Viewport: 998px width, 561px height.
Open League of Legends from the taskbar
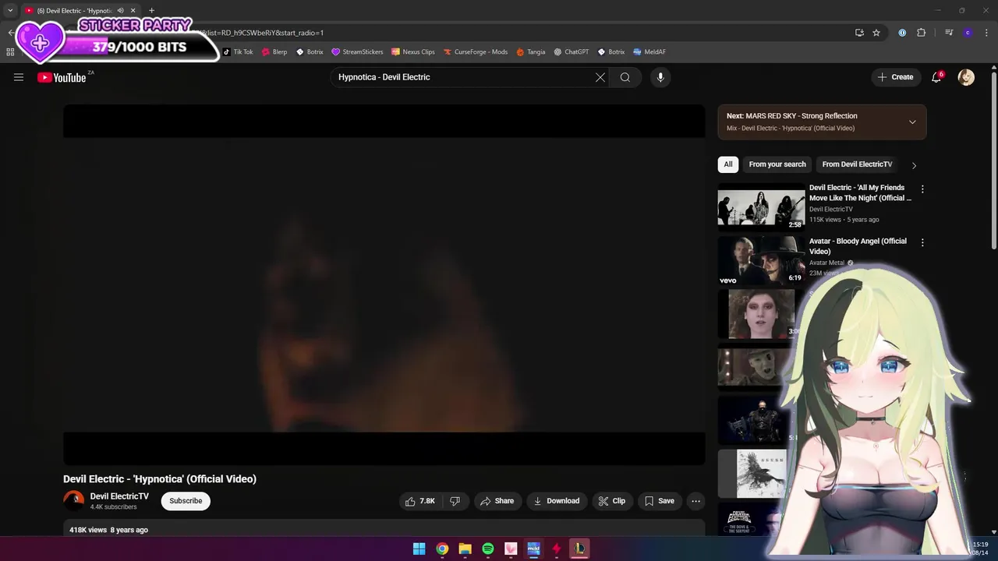point(579,549)
